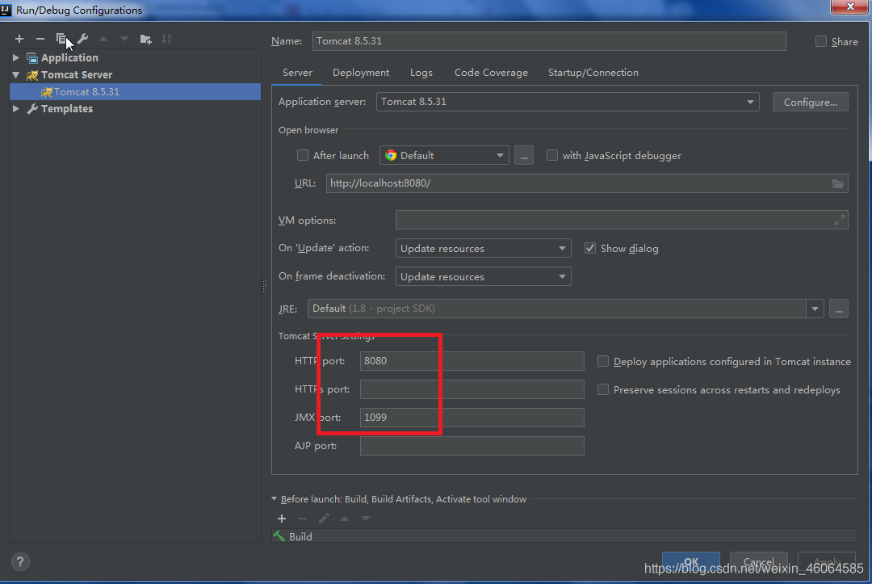Toggle Show dialog checkbox

coord(590,248)
